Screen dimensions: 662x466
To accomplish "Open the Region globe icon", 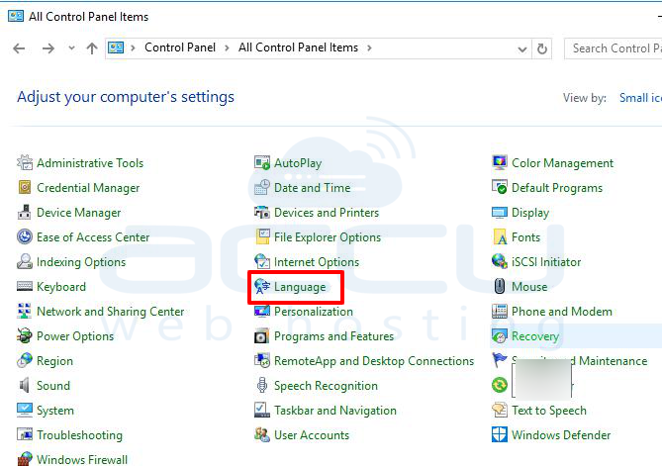I will pos(25,360).
